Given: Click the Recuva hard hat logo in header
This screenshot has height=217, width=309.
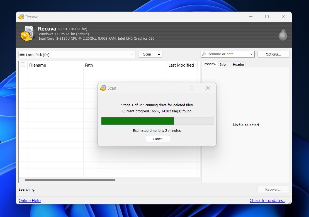Looking at the screenshot, I should [28, 34].
